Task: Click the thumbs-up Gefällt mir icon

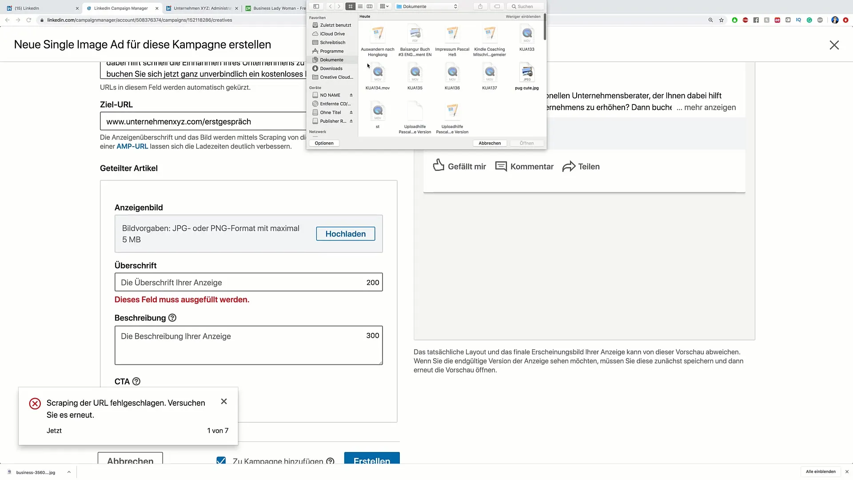Action: (x=438, y=165)
